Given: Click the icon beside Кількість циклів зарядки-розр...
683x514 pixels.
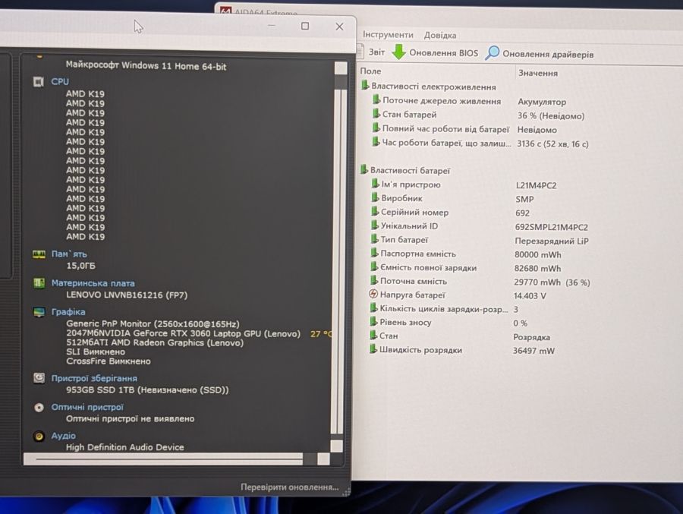Looking at the screenshot, I should (x=373, y=307).
